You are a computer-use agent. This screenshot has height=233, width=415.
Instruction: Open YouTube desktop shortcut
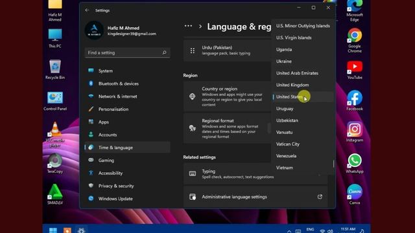point(355,70)
